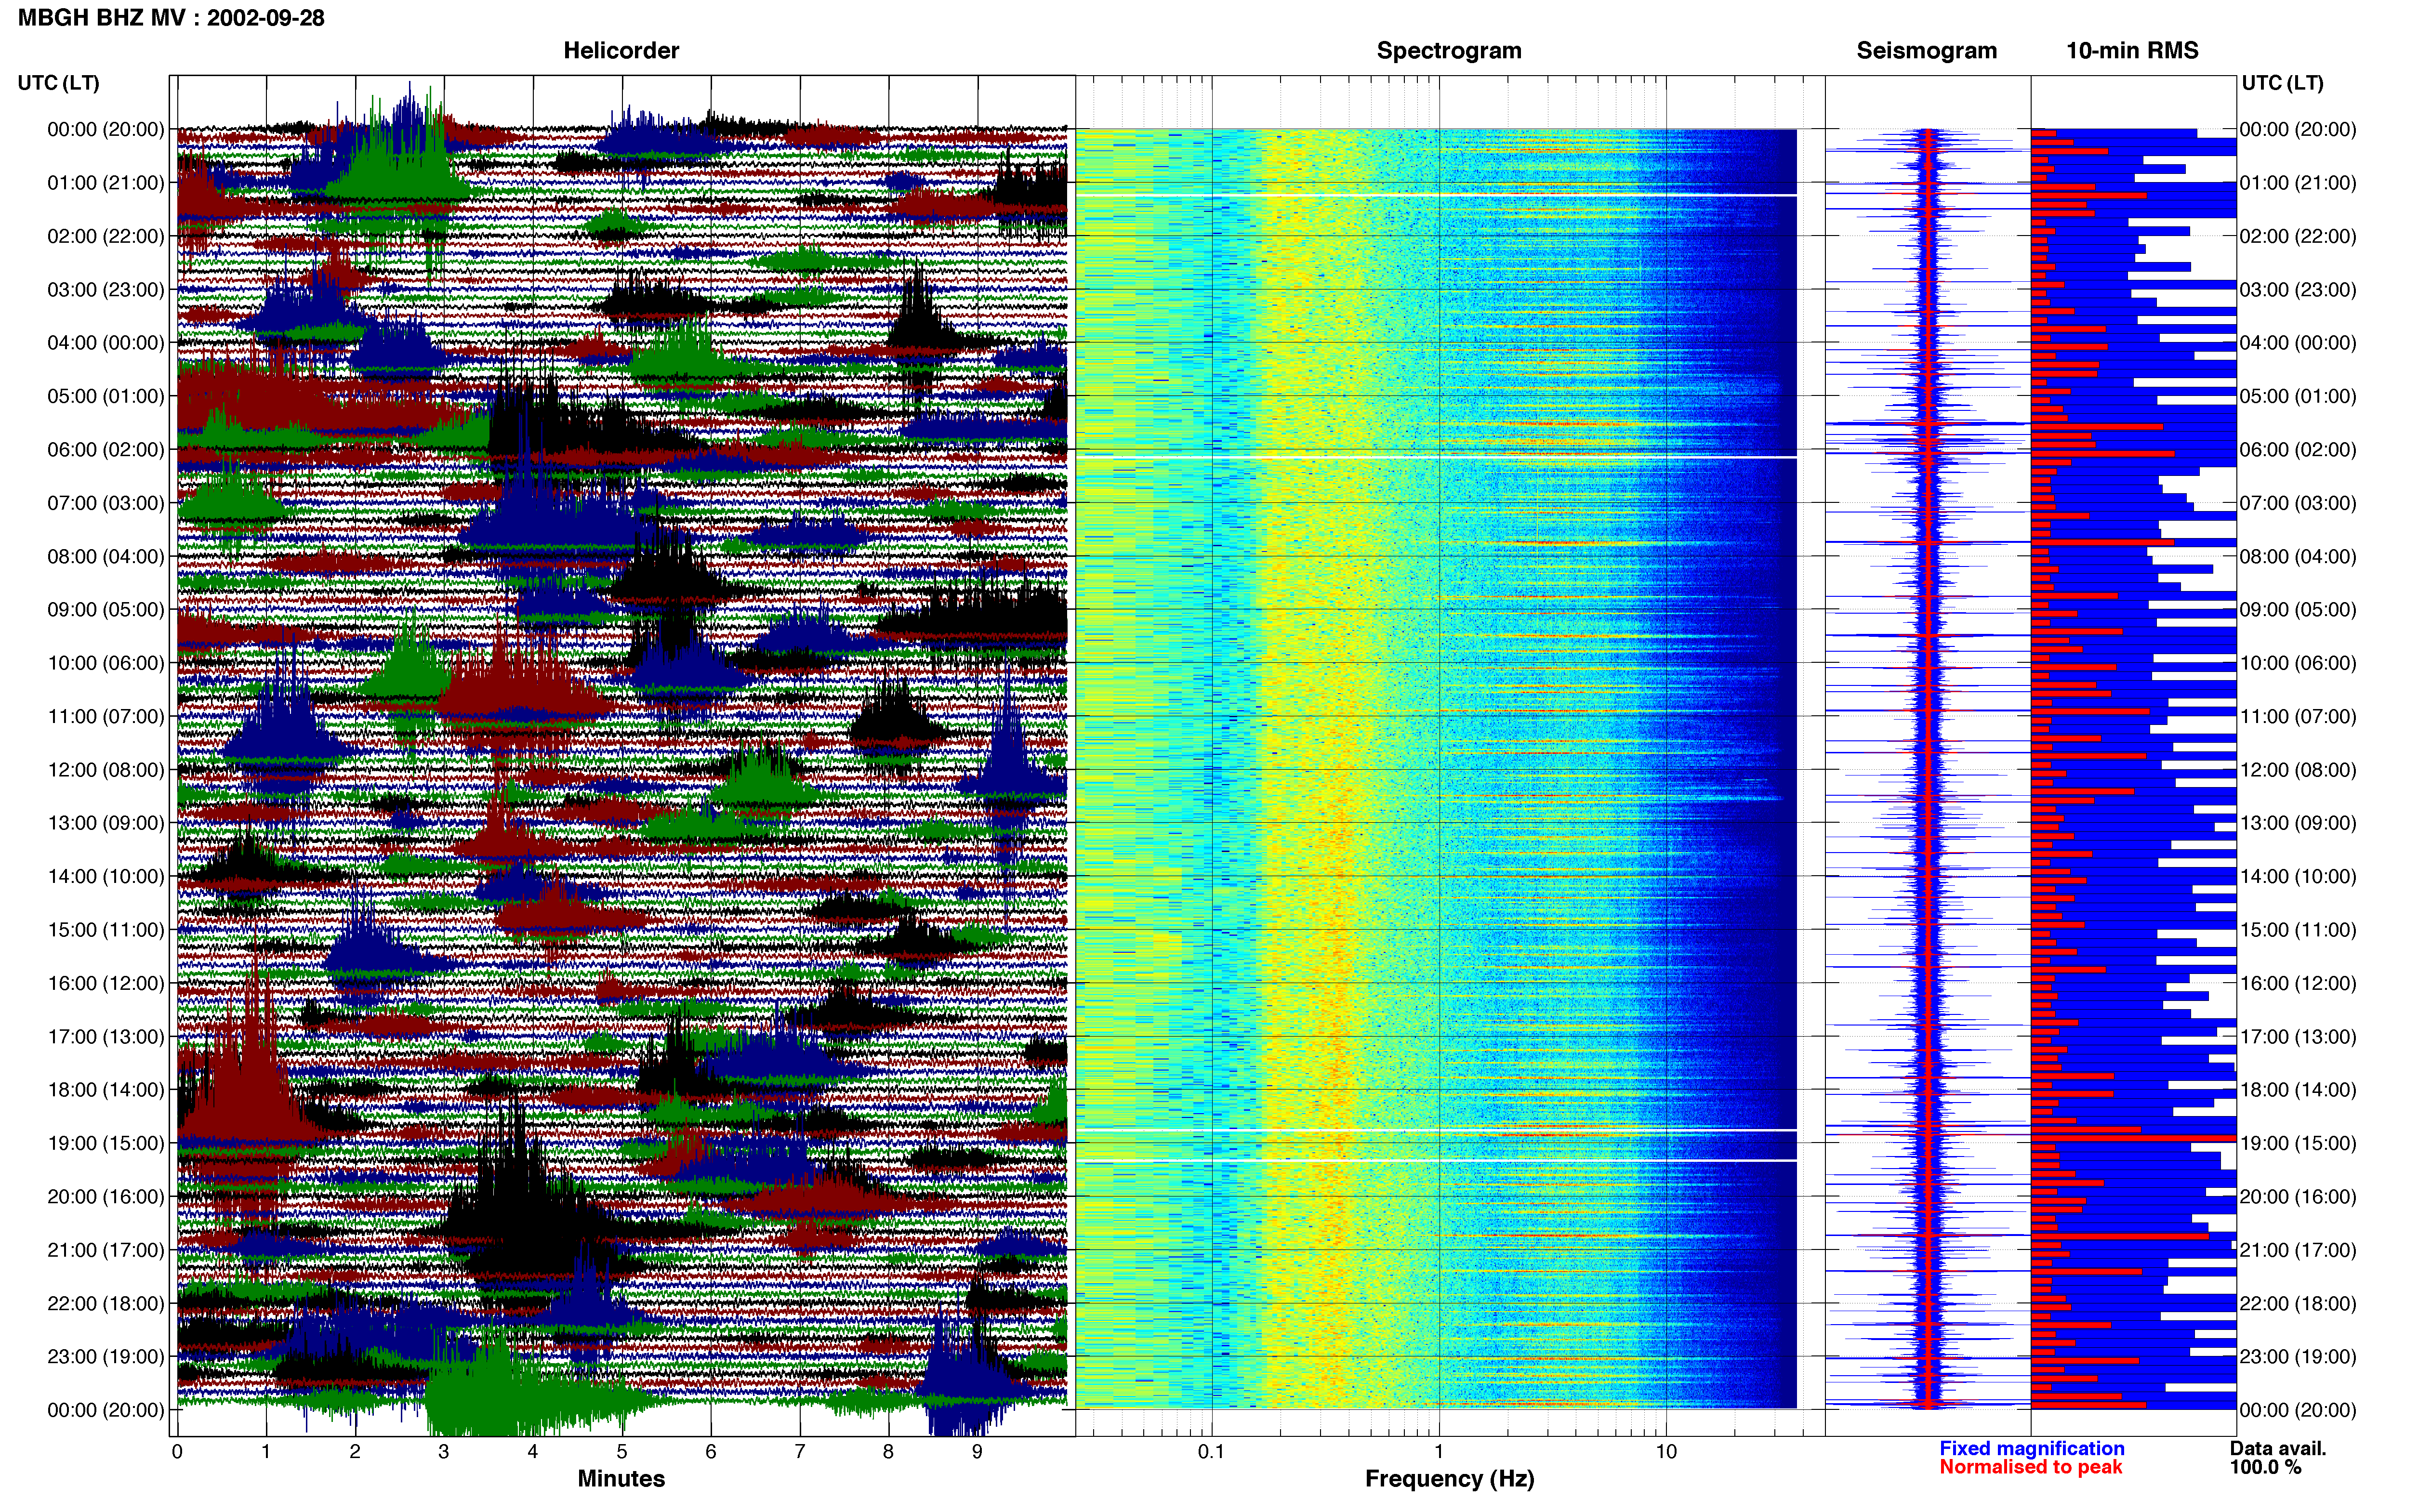The height and width of the screenshot is (1512, 2418).
Task: Click left axis label '15:00 (11:00)'
Action: click(106, 930)
